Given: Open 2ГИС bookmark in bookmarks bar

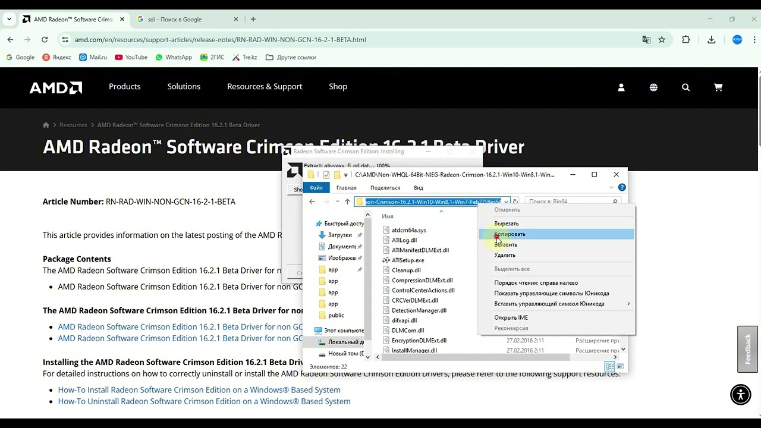Looking at the screenshot, I should 212,58.
